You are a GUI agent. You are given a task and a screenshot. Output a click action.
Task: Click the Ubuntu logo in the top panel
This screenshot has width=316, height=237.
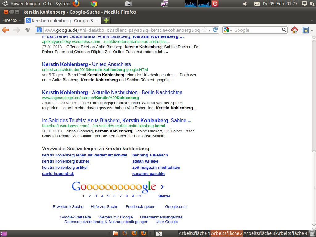tap(5, 4)
